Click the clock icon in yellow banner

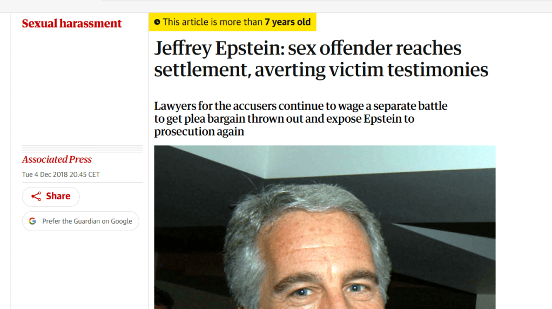(157, 22)
